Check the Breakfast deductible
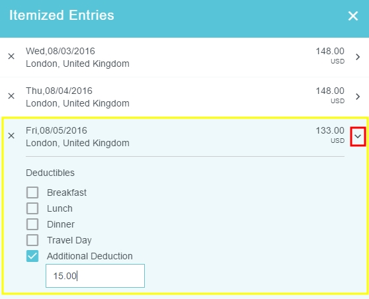Viewport: 369px width, 299px height. pos(32,192)
